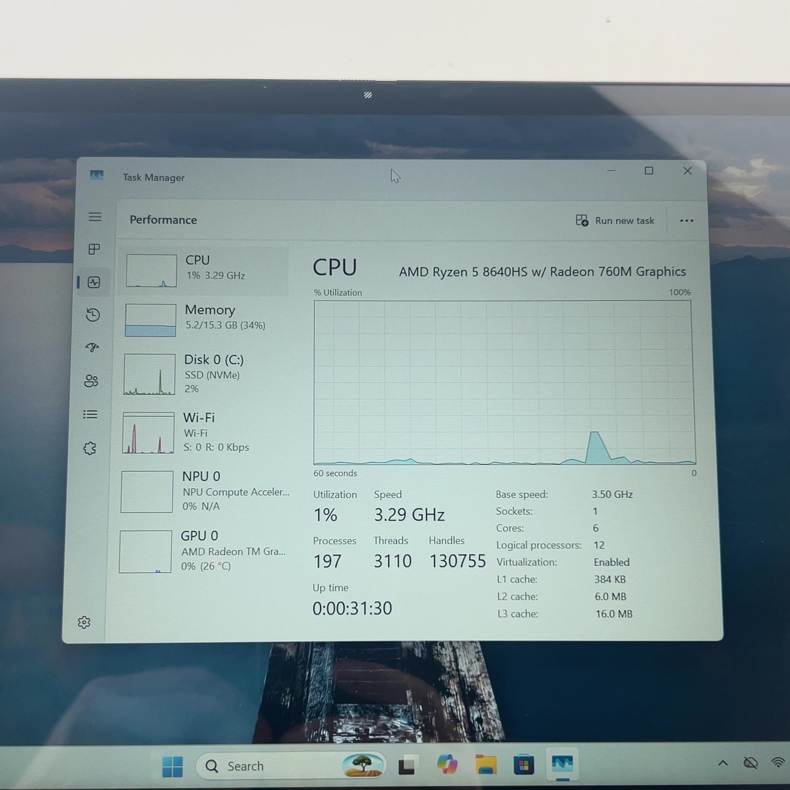
Task: Click the L2 cache value 6.0 MB
Action: [x=611, y=596]
